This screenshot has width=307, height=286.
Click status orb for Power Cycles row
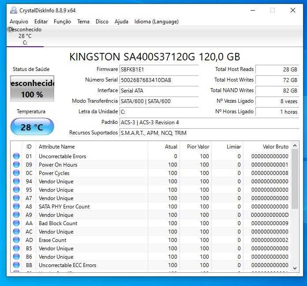click(x=16, y=173)
